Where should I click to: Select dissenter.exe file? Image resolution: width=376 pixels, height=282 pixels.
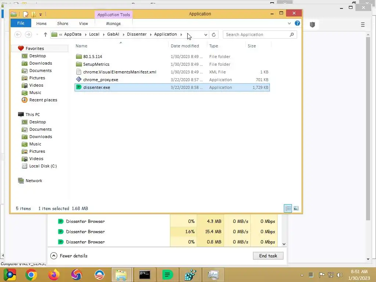[172, 87]
